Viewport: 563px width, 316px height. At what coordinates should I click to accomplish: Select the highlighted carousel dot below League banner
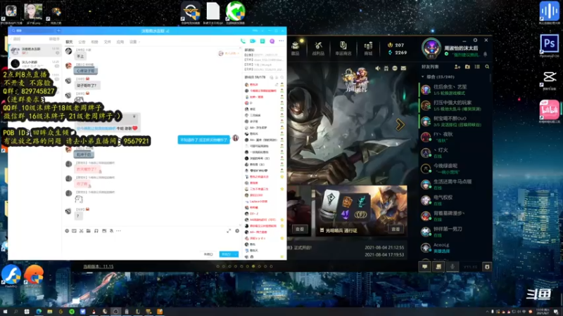pyautogui.click(x=253, y=266)
